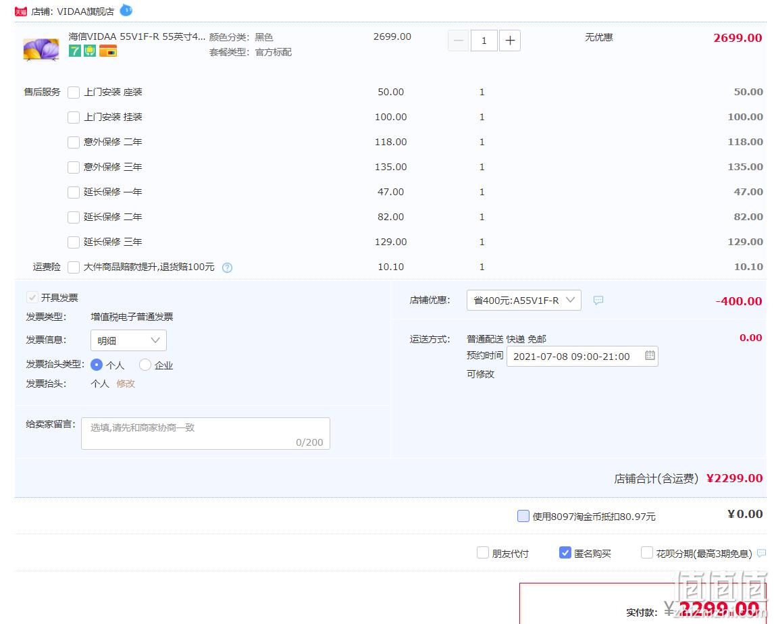Click the 增值税电子普通发票 invoice type text

(x=132, y=317)
